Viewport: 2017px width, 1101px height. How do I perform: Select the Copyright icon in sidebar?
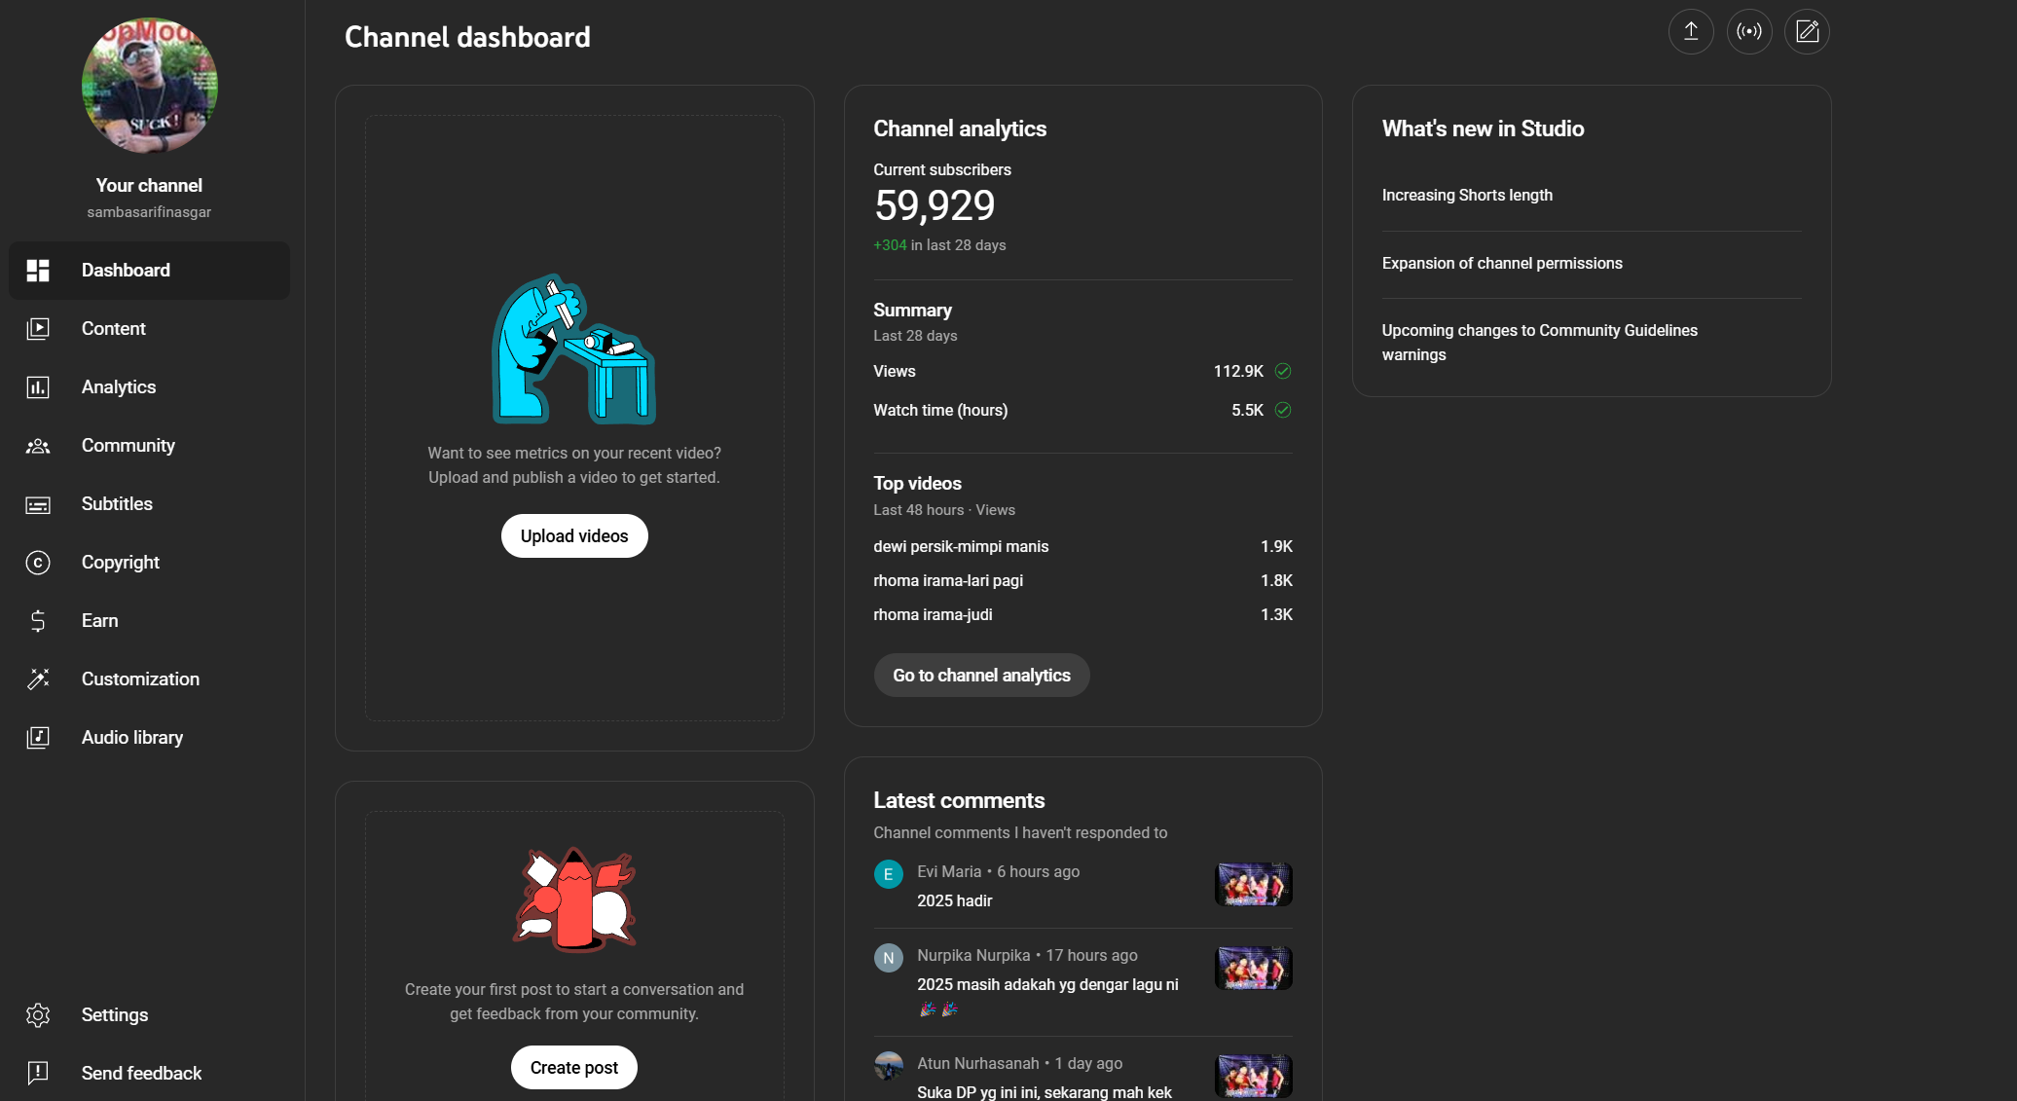coord(38,563)
